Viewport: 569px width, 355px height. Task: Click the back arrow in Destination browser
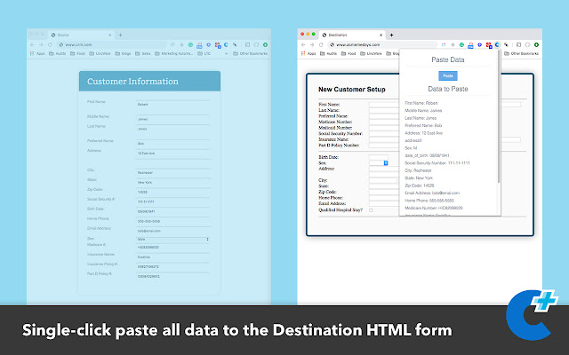click(303, 43)
